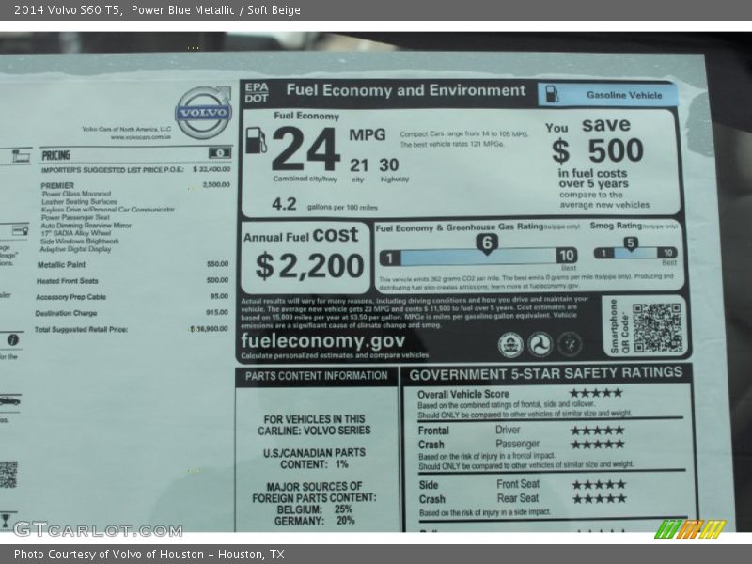Click the U.S./Canadian Parts Content 1% text
Image resolution: width=752 pixels, height=564 pixels.
click(x=314, y=459)
